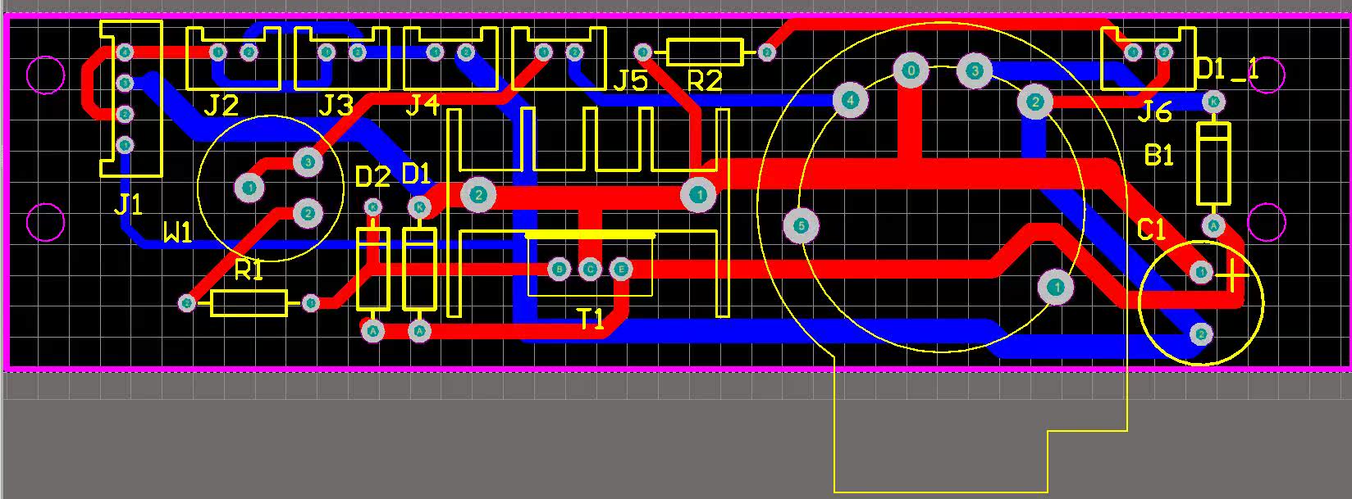Image resolution: width=1352 pixels, height=499 pixels.
Task: Click the K pad of diode B1
Action: pyautogui.click(x=1213, y=102)
